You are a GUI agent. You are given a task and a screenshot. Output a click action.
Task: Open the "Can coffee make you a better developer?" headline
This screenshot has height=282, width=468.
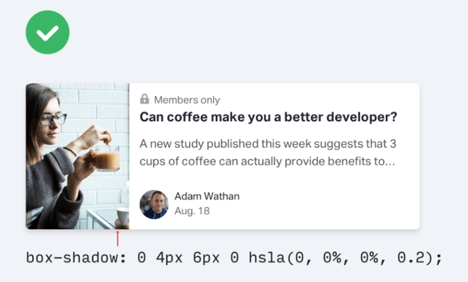(268, 118)
